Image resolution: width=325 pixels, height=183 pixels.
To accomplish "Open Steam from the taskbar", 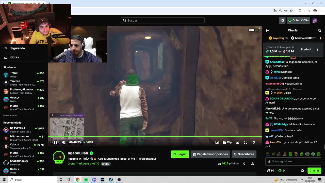I will pos(111,180).
